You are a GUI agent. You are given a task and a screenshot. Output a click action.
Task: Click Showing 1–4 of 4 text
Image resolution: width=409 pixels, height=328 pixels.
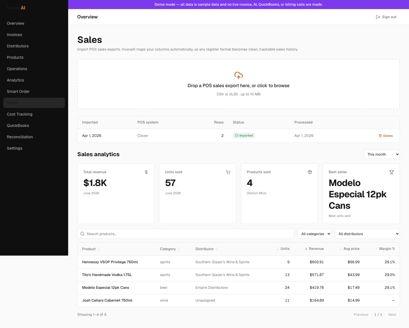92,314
